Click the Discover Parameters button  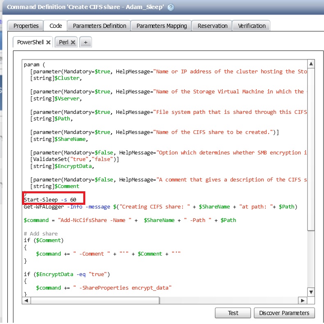[x=284, y=313]
